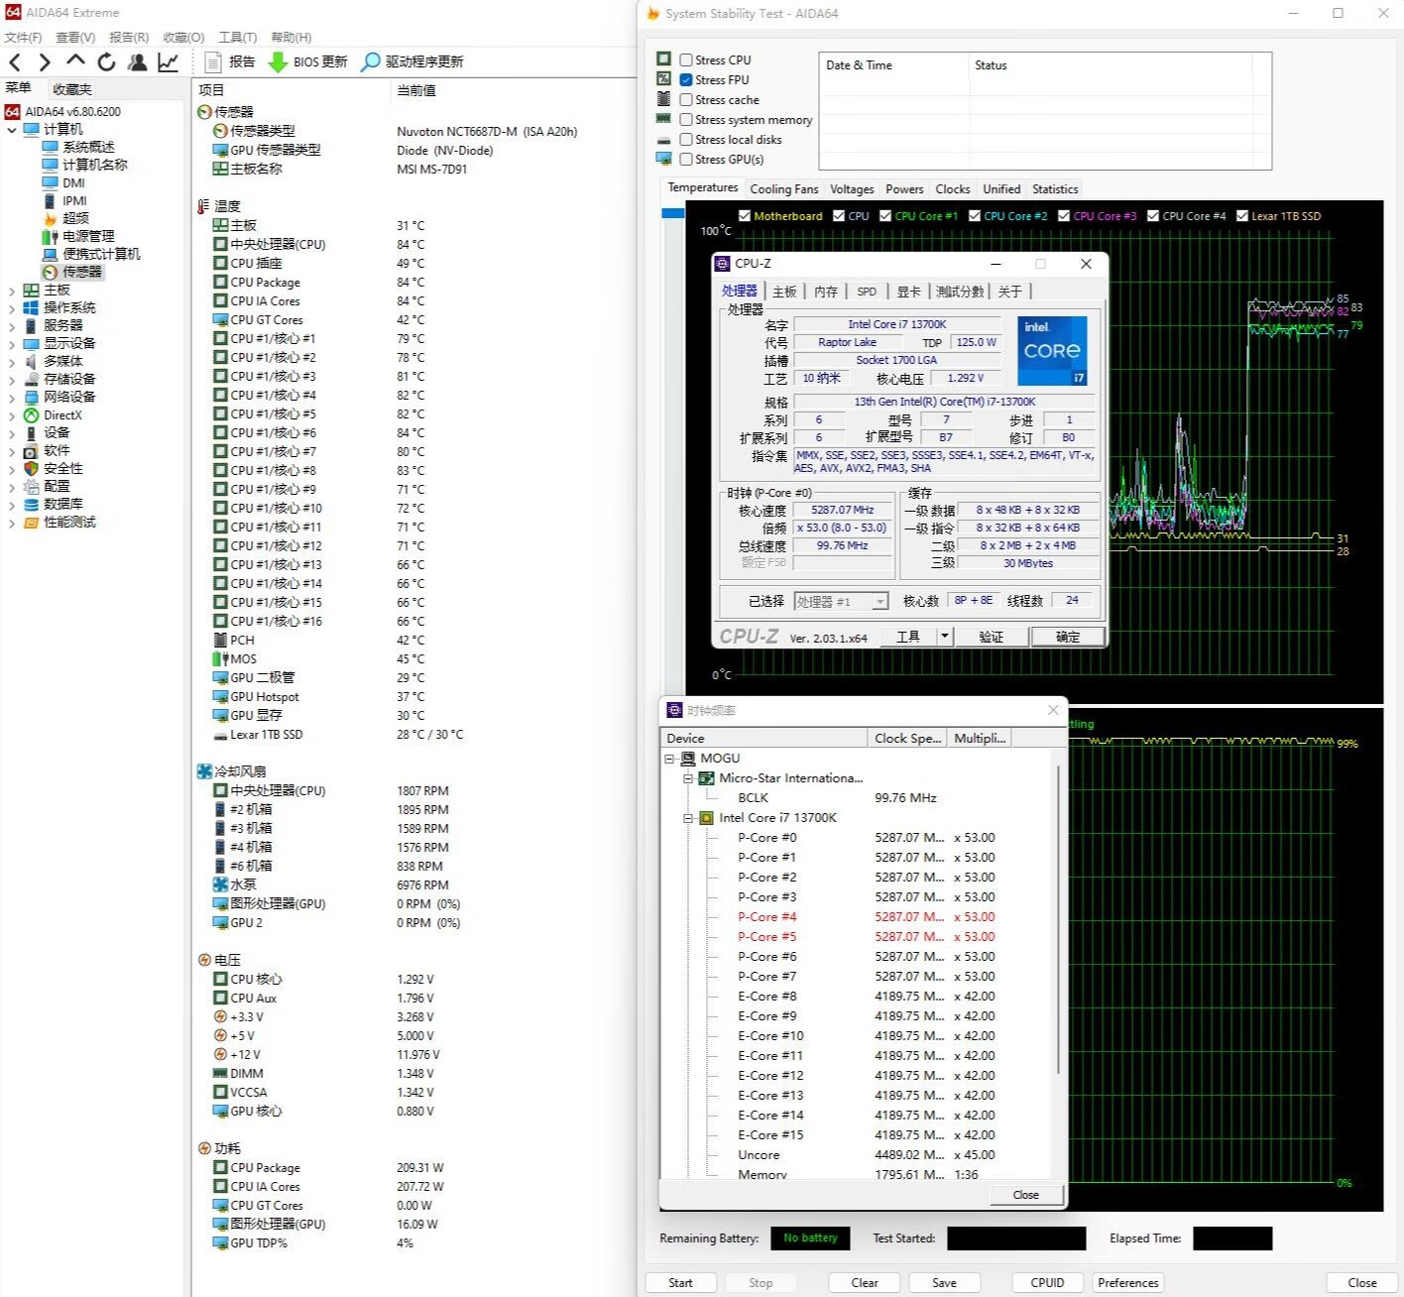Open the graph chart icon in toolbar
The height and width of the screenshot is (1297, 1404).
169,62
